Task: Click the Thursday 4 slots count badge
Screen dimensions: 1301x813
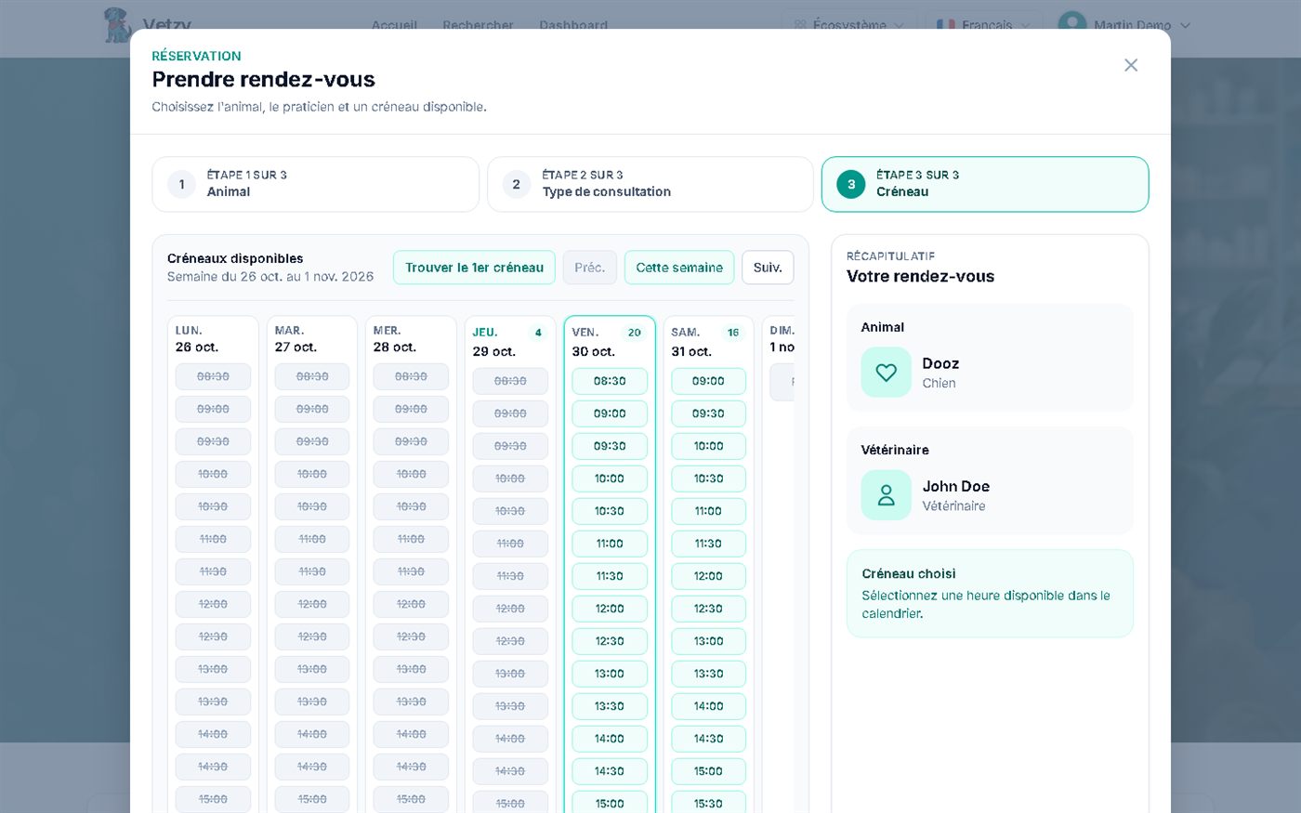Action: [538, 333]
